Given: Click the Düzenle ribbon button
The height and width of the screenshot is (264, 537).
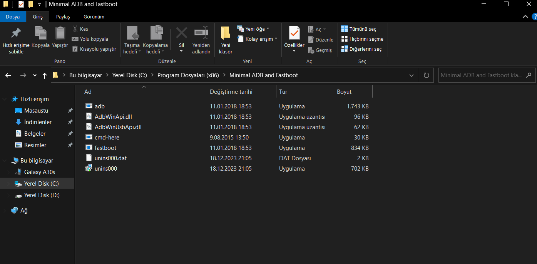Looking at the screenshot, I should tap(321, 40).
